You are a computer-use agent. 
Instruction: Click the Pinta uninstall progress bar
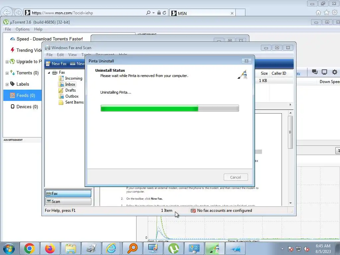pyautogui.click(x=170, y=108)
